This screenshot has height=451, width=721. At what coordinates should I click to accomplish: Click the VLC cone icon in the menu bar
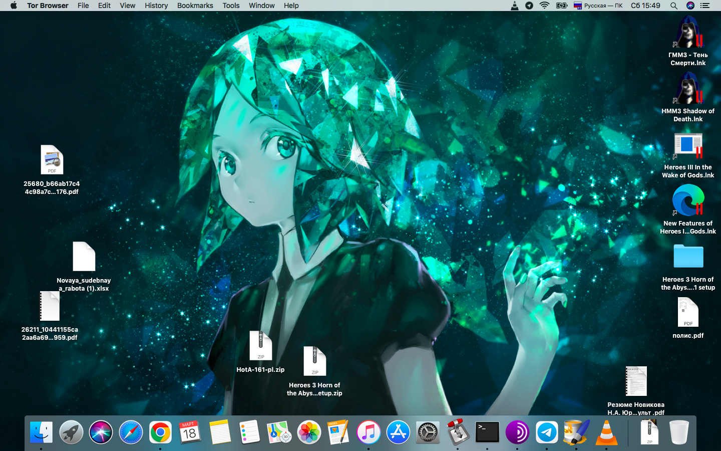click(x=514, y=6)
